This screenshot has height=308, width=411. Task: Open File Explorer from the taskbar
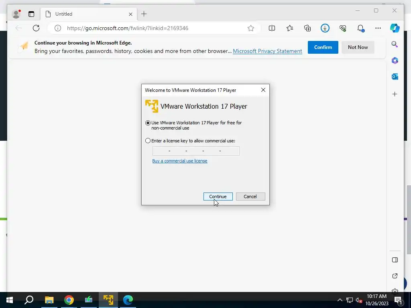tap(49, 300)
